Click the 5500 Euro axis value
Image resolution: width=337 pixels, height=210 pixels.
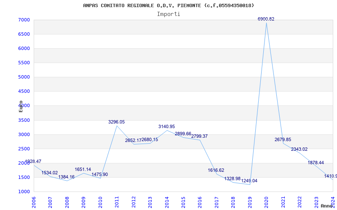pyautogui.click(x=24, y=63)
